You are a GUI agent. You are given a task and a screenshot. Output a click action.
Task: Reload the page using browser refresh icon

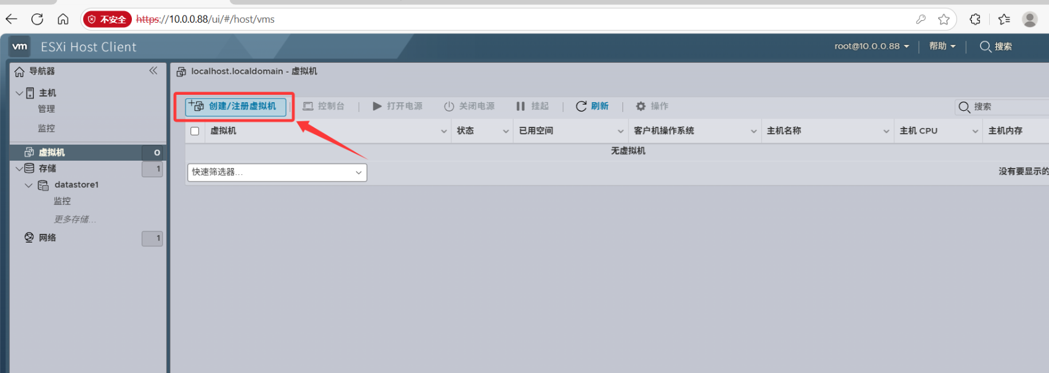(37, 19)
